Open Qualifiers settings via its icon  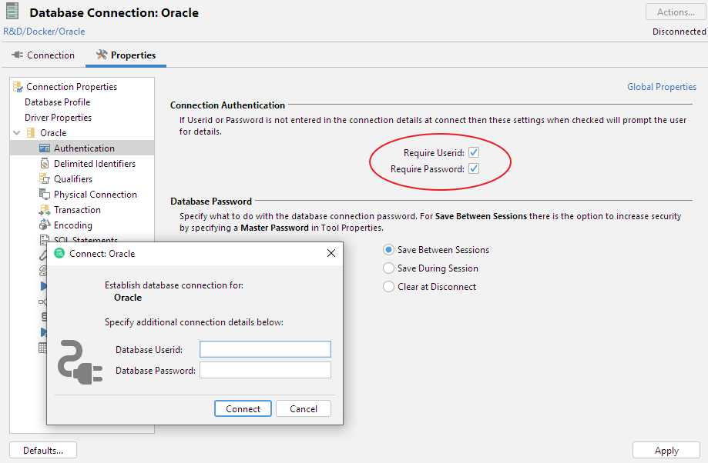point(45,179)
